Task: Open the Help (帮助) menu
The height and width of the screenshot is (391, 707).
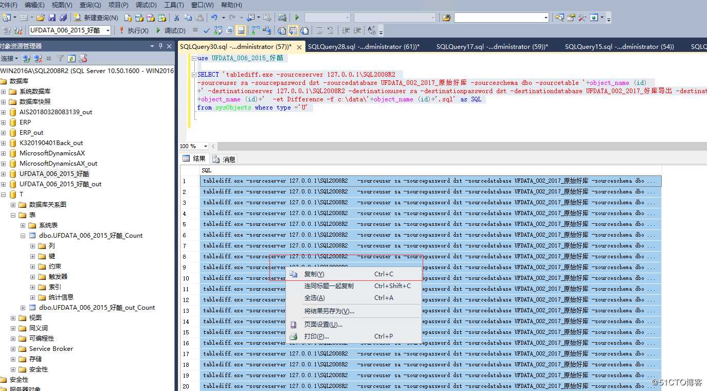Action: (x=231, y=5)
